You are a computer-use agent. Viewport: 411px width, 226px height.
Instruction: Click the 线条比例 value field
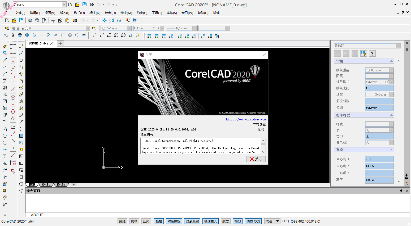click(x=379, y=88)
